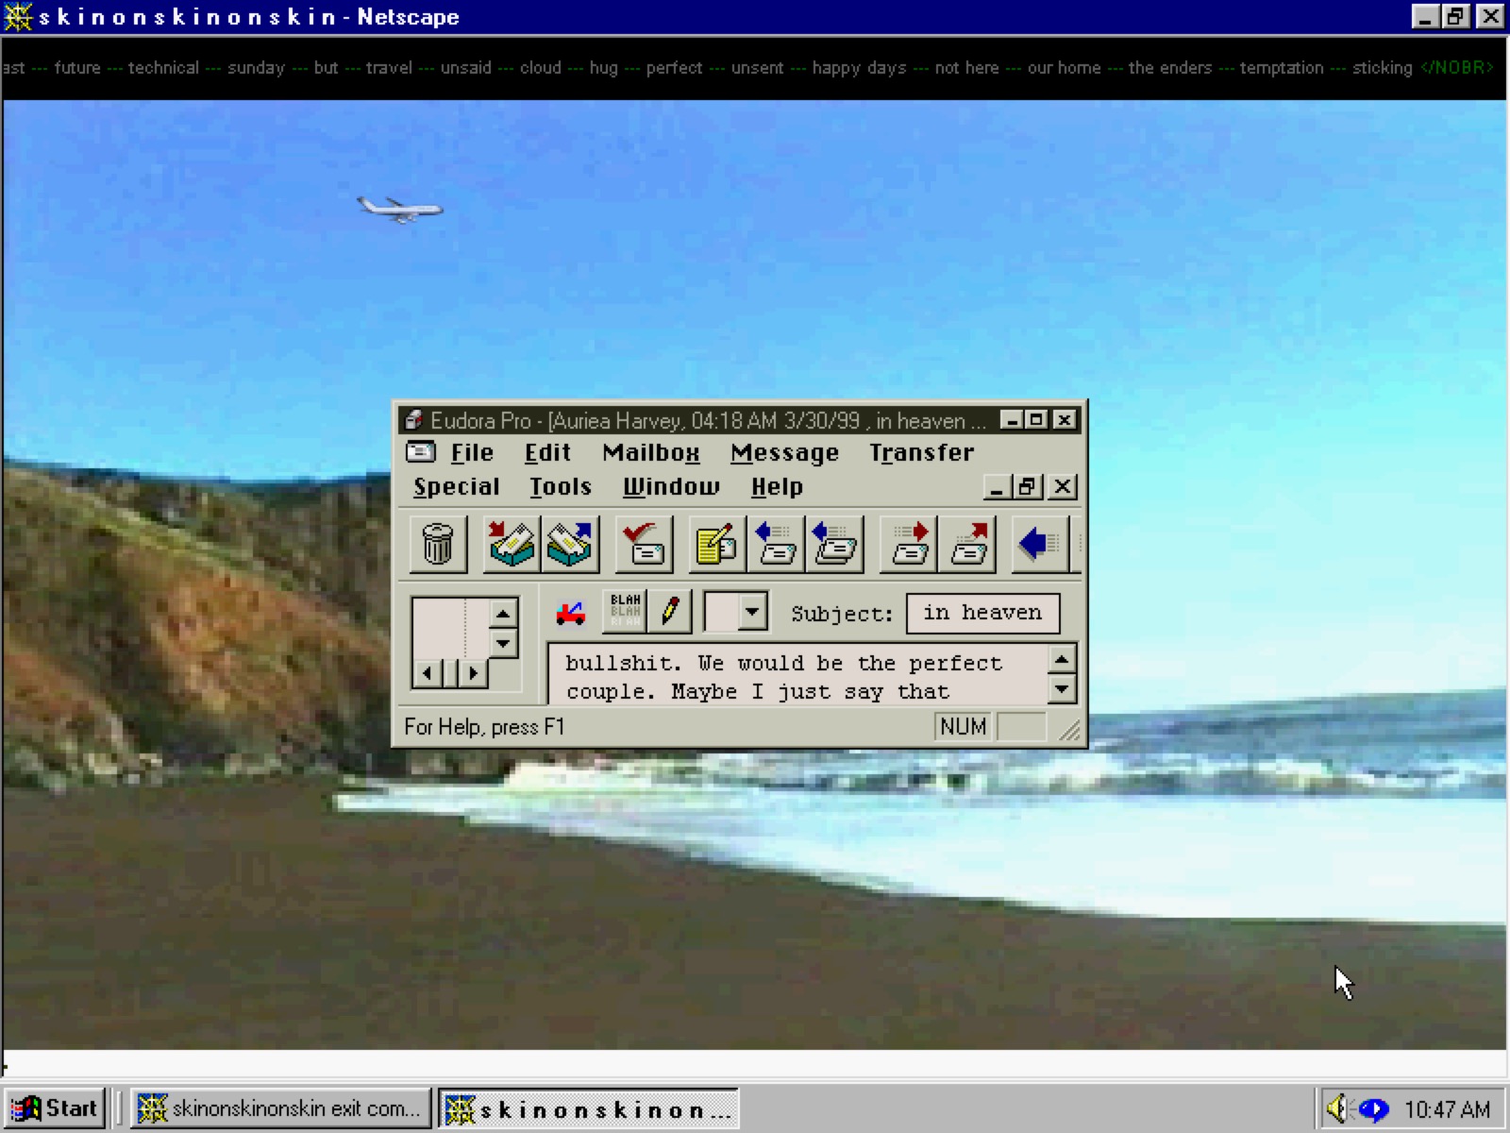Screen dimensions: 1510x1133
Task: Follow the 'unsent' link in top bar
Action: (757, 68)
